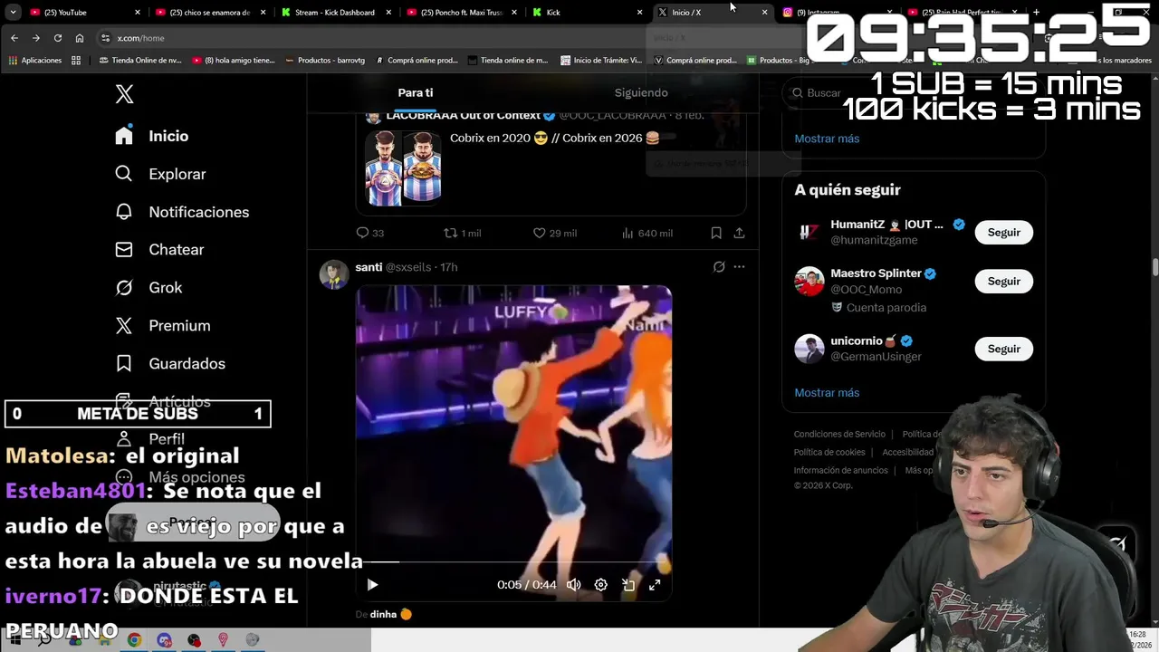
Task: Click Mostrar más above A quién seguir
Action: [827, 139]
